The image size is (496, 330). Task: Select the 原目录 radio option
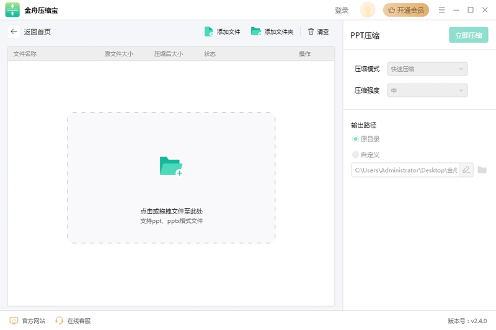click(x=355, y=139)
